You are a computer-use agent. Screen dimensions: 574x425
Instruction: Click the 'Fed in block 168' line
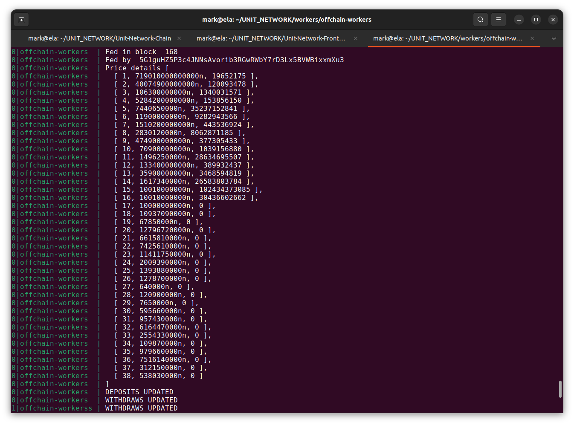141,52
